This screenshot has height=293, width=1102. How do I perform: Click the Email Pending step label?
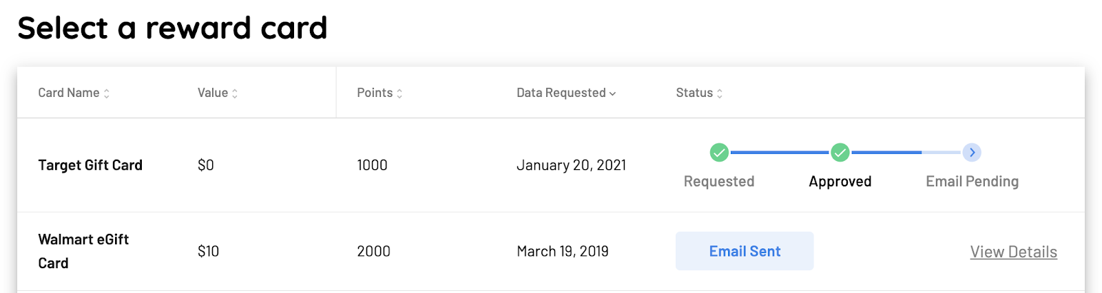(x=972, y=182)
